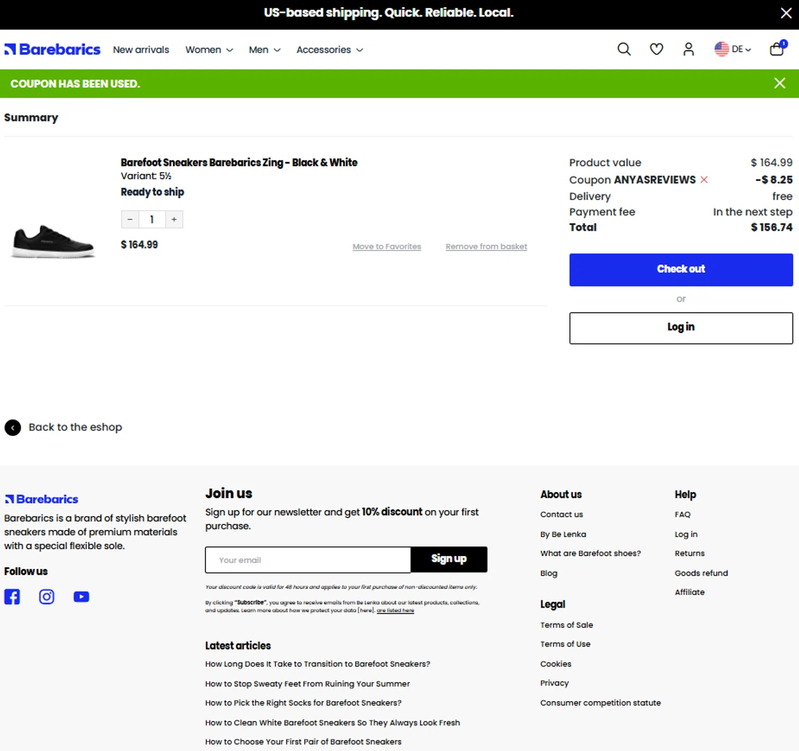
Task: Open the 'are listed here' link
Action: coord(395,611)
